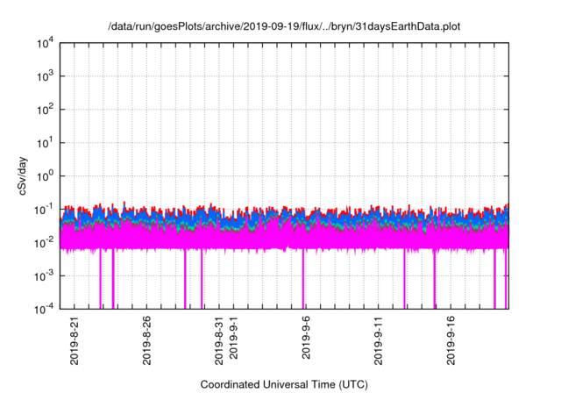
Task: Click the magenta dropout spike near 2019-9-6
Action: click(303, 279)
